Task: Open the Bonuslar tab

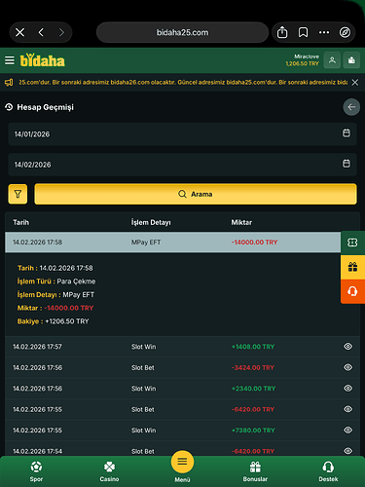Action: (255, 471)
